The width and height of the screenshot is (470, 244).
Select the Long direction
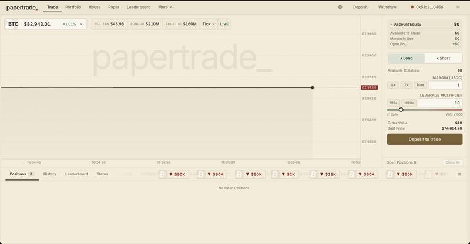click(406, 59)
